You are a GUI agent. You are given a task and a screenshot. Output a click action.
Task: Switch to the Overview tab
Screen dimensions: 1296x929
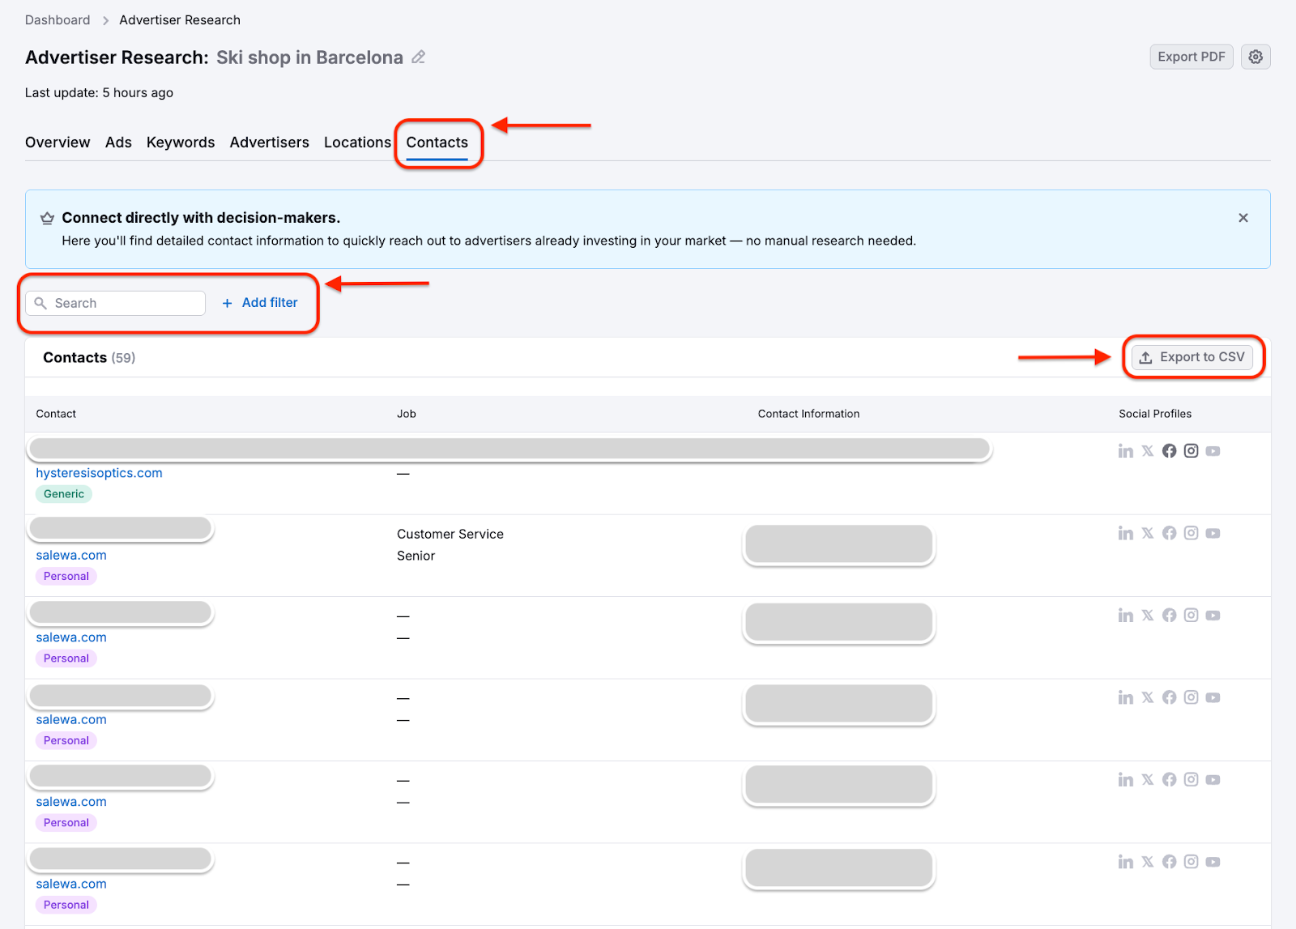pos(57,142)
